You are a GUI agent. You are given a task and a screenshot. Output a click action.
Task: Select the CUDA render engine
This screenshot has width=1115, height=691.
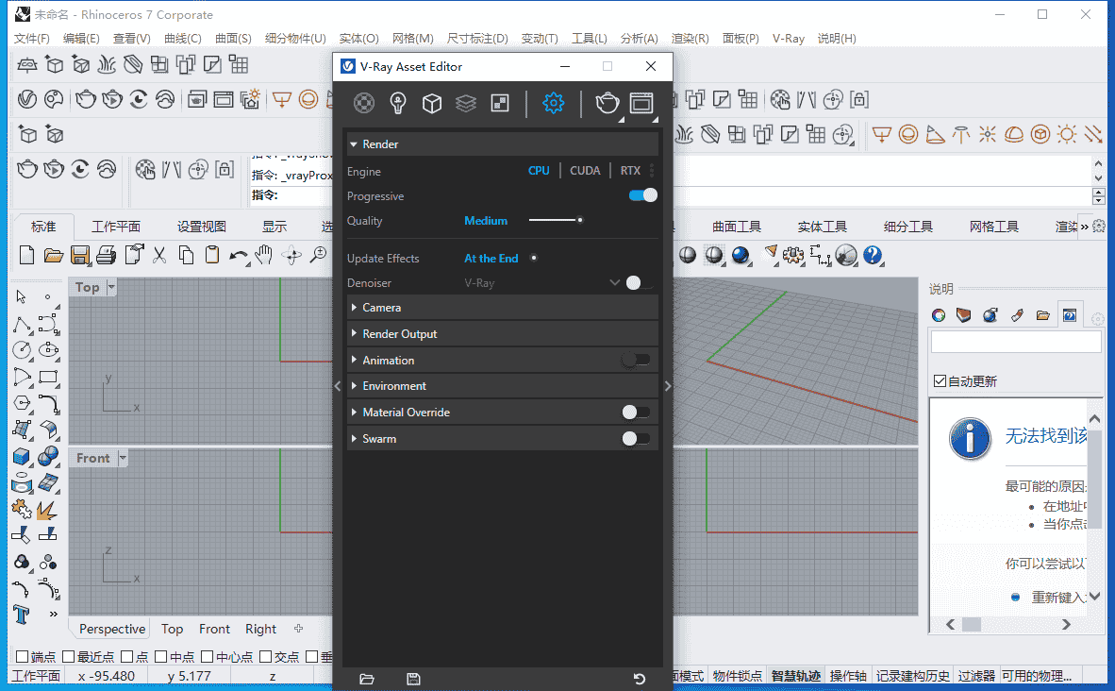tap(585, 170)
